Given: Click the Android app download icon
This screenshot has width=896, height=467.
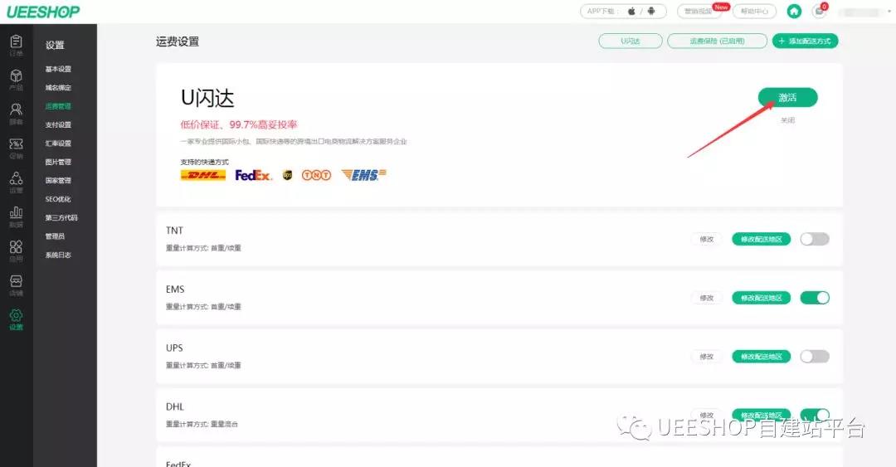Looking at the screenshot, I should [x=651, y=11].
